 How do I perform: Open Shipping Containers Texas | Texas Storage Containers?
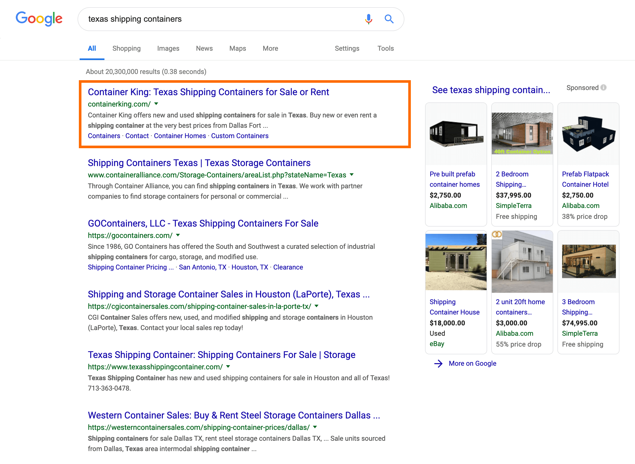(199, 163)
